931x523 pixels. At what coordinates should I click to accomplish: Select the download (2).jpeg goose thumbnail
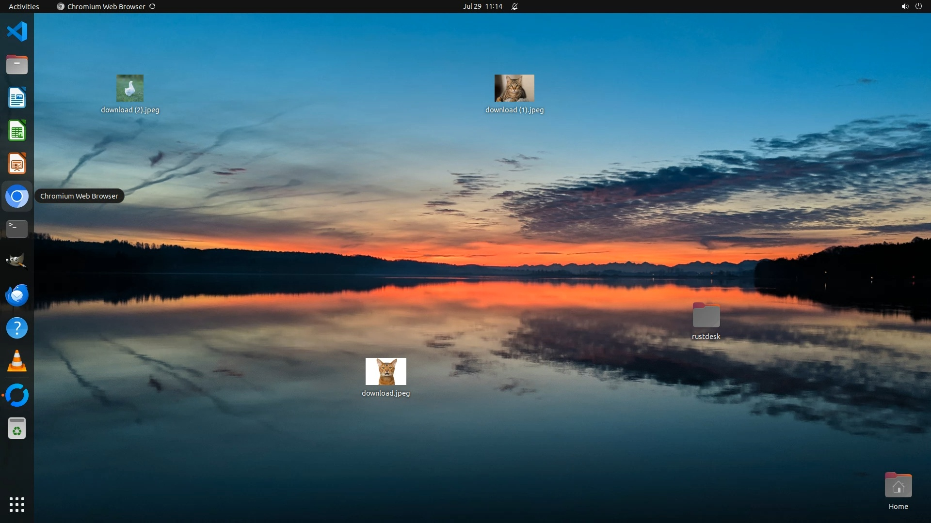(x=130, y=88)
